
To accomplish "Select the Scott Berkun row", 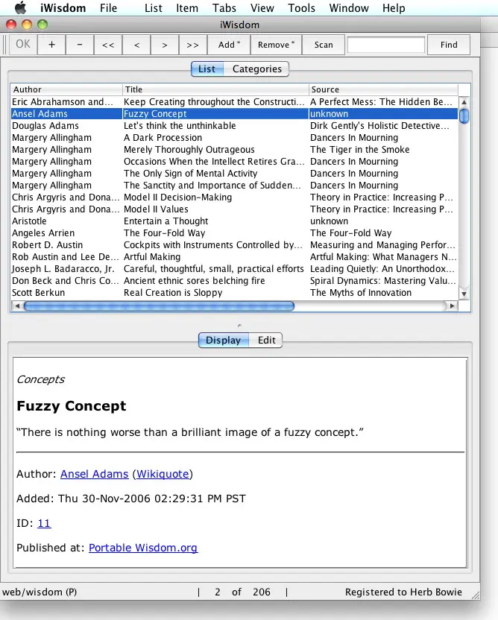I will pos(234,293).
